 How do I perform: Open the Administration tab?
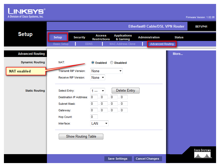[149, 37]
